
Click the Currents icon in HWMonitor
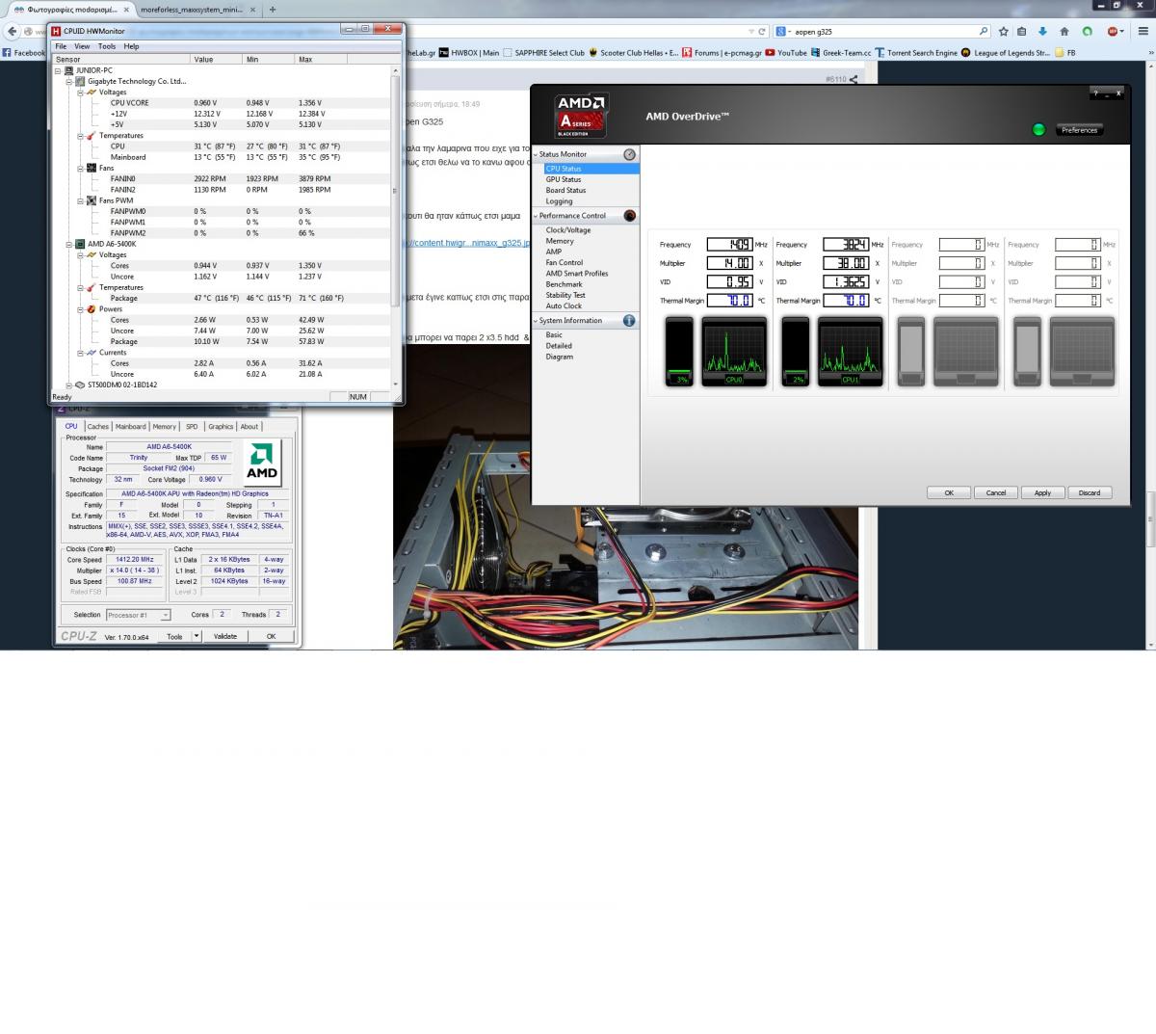pyautogui.click(x=92, y=353)
